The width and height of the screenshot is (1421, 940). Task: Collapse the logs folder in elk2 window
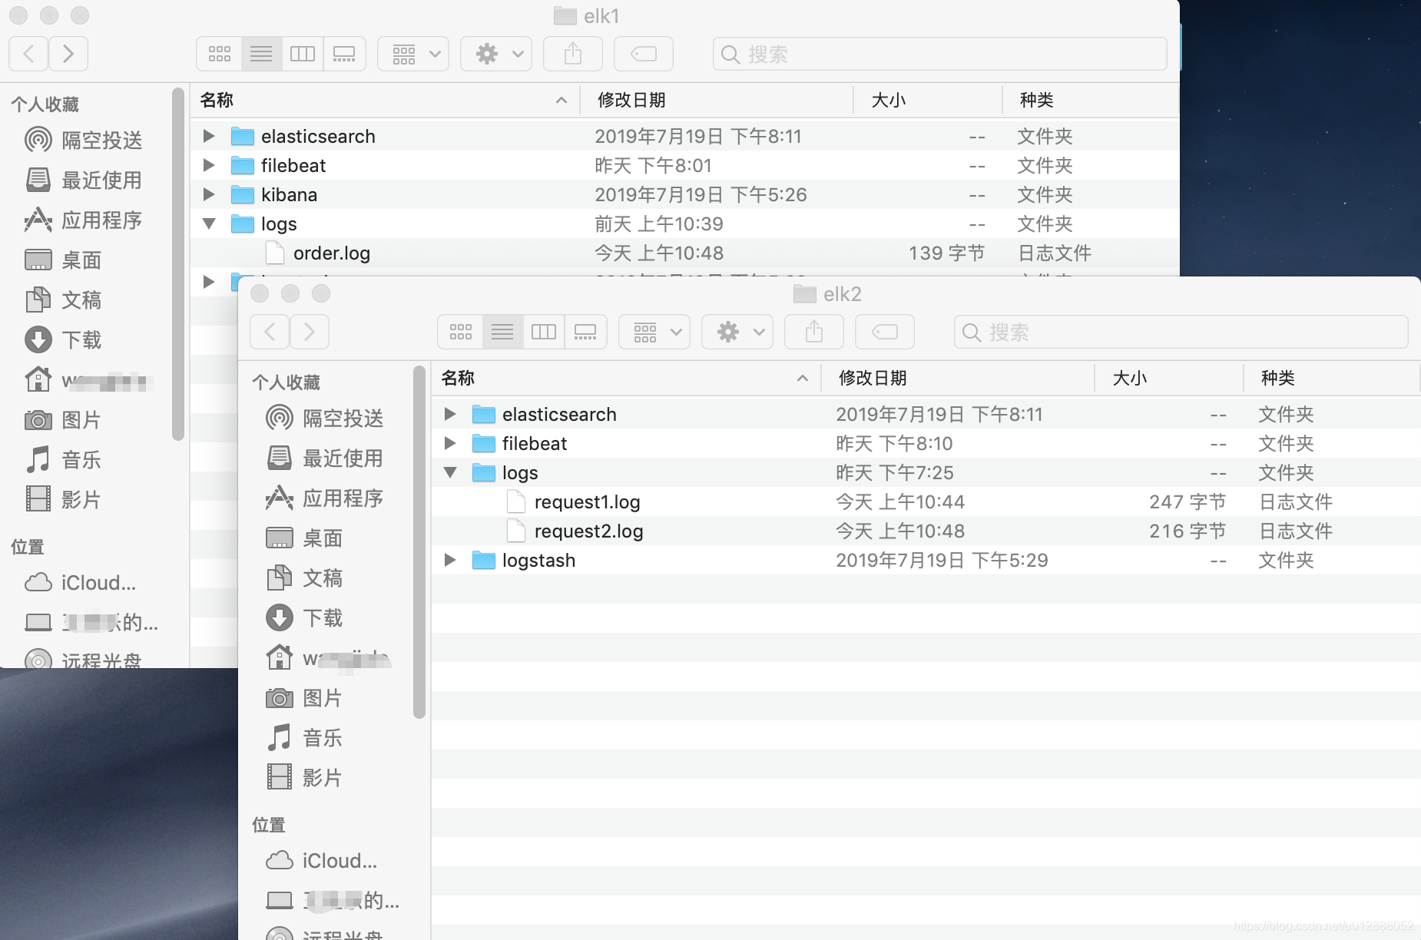449,472
